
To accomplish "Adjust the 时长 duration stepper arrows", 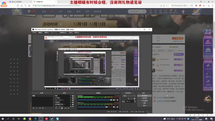I will 135,101.
